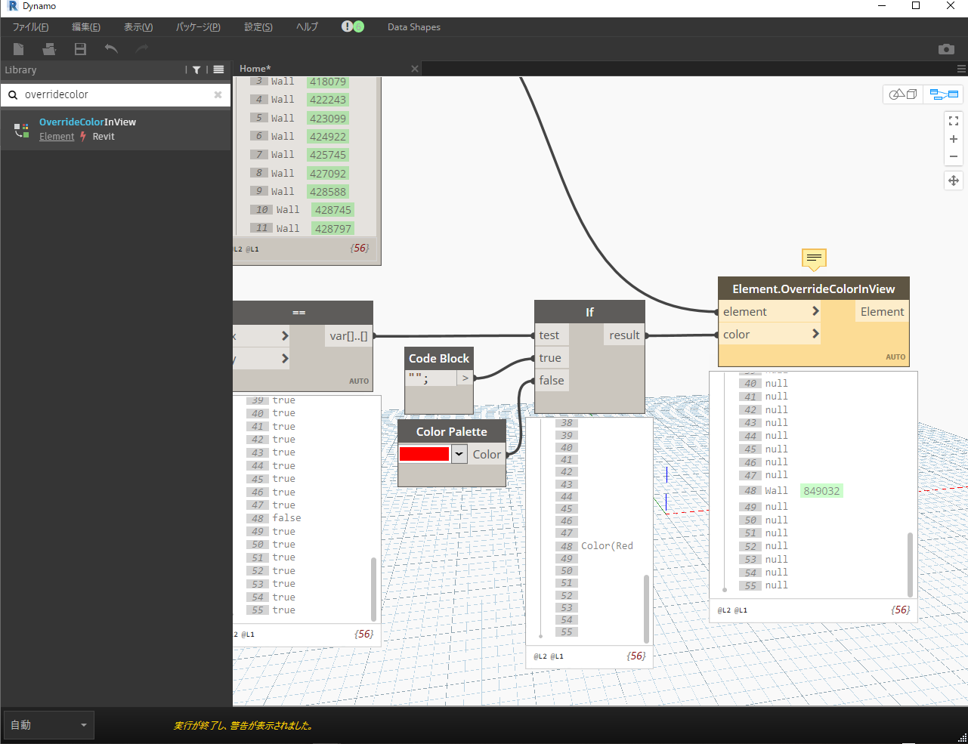
Task: Click the Color output port
Action: pyautogui.click(x=487, y=454)
